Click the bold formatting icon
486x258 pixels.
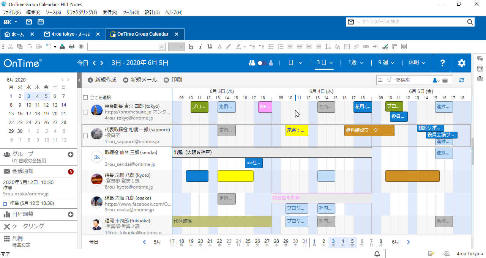pyautogui.click(x=191, y=47)
